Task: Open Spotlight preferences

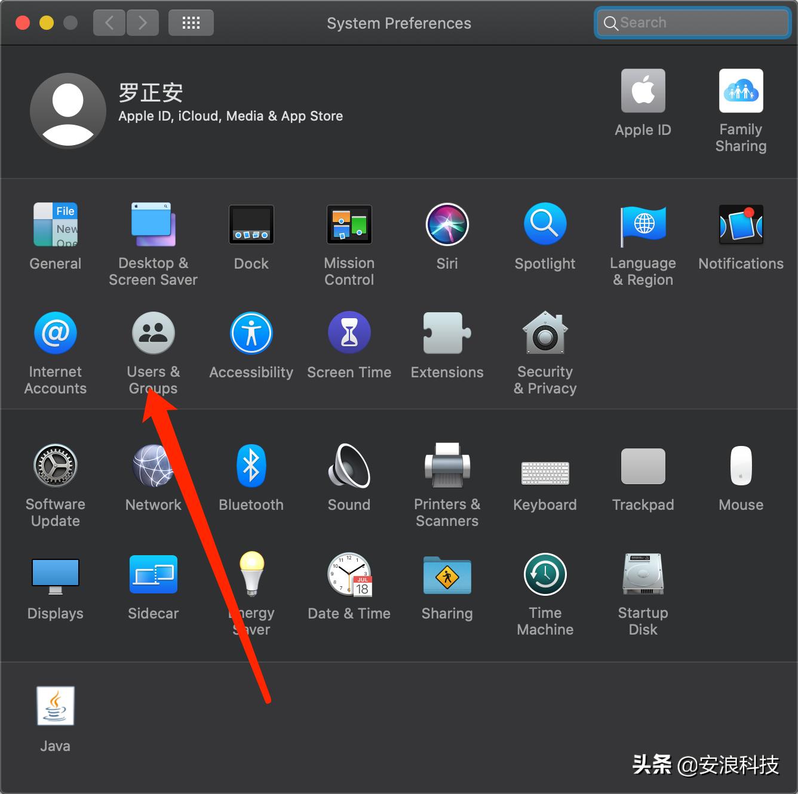Action: click(x=544, y=224)
